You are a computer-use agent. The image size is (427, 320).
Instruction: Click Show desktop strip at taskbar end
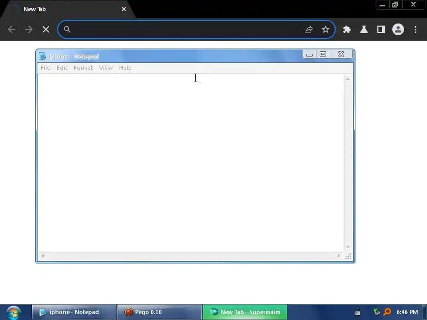(424, 312)
